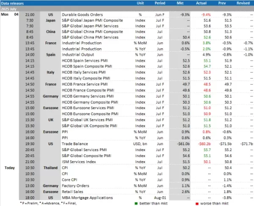Select 'HCOB Spain Services PMI' row name
The height and width of the screenshot is (206, 254).
click(x=85, y=60)
